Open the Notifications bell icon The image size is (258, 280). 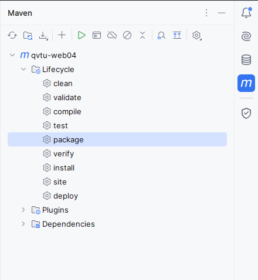click(246, 13)
